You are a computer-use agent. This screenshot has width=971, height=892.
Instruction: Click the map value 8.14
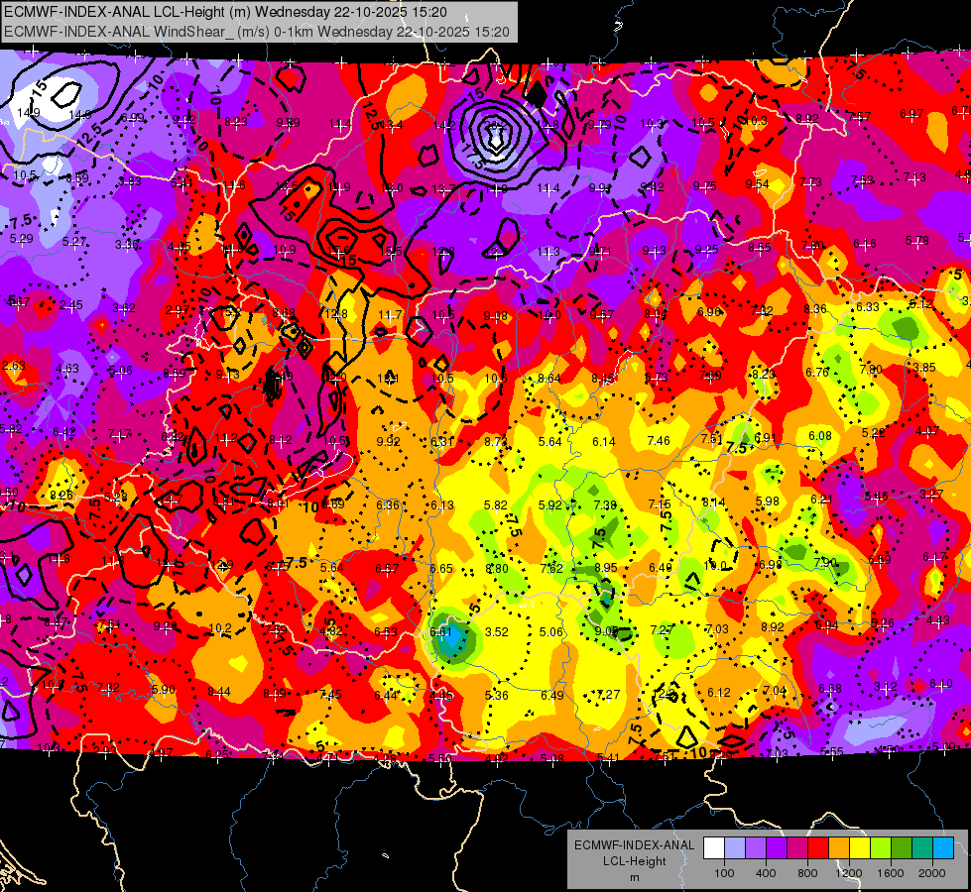coord(713,502)
